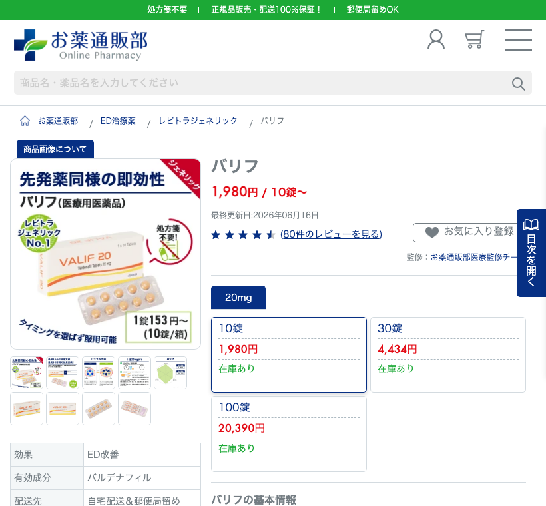546x506 pixels.
Task: Click the product name search field
Action: [x=272, y=83]
